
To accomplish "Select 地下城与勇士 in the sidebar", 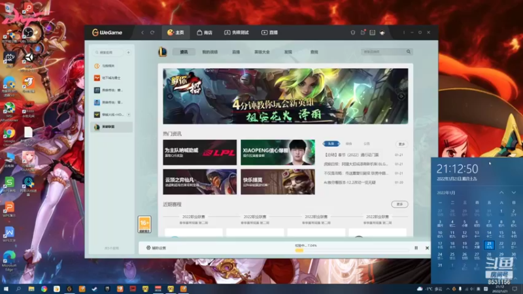I will pos(111,78).
